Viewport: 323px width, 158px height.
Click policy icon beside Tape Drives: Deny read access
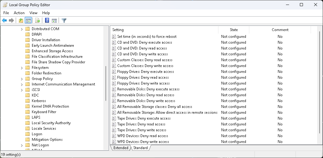[x=114, y=124]
